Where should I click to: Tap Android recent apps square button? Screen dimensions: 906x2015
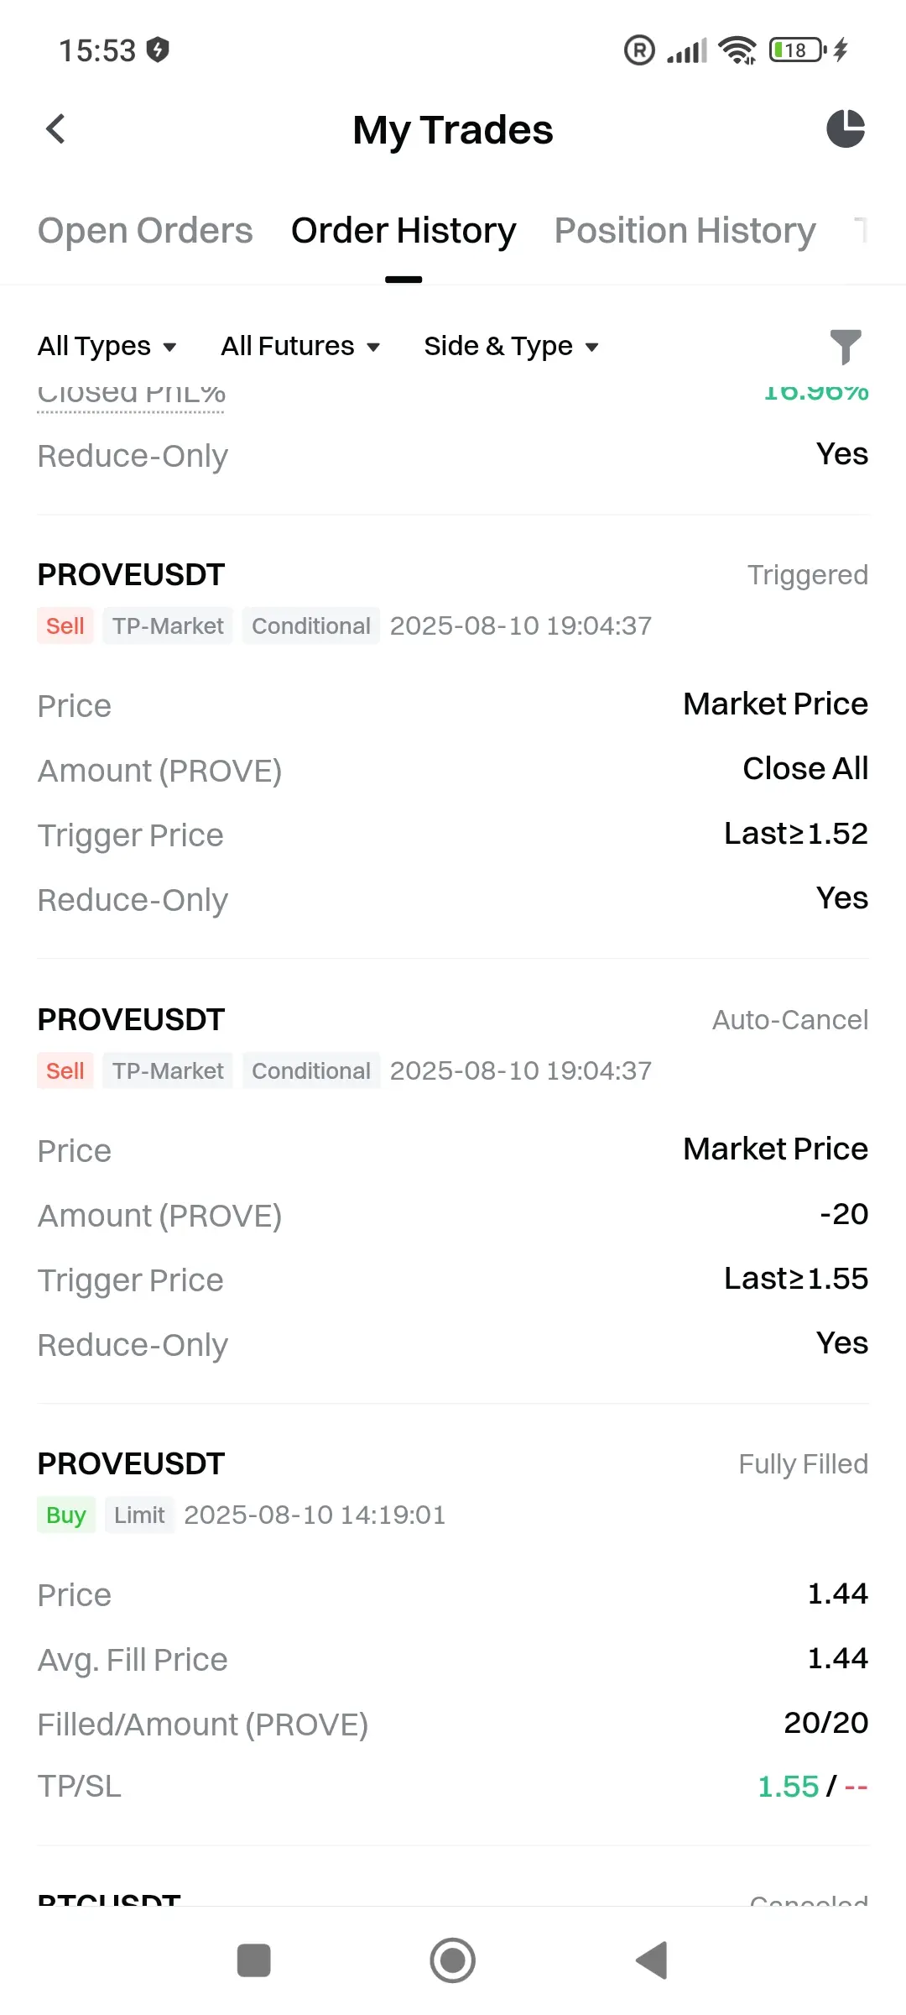click(254, 1960)
